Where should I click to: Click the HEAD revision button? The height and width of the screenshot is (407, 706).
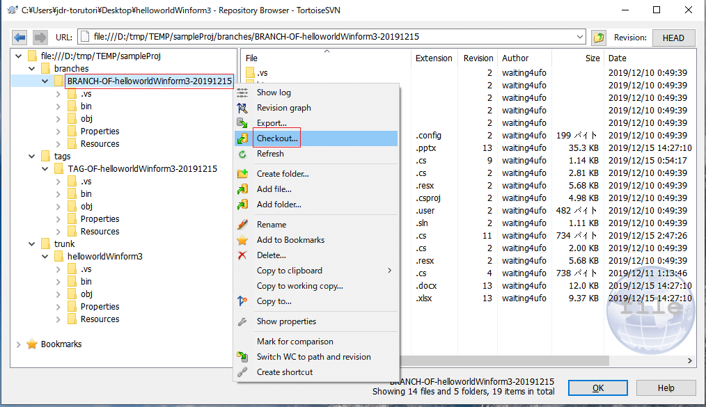pyautogui.click(x=673, y=38)
